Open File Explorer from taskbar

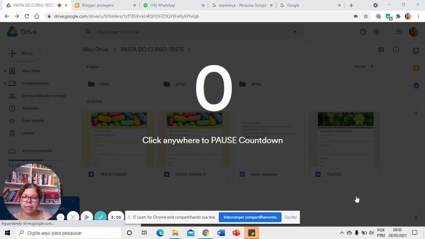pyautogui.click(x=175, y=233)
